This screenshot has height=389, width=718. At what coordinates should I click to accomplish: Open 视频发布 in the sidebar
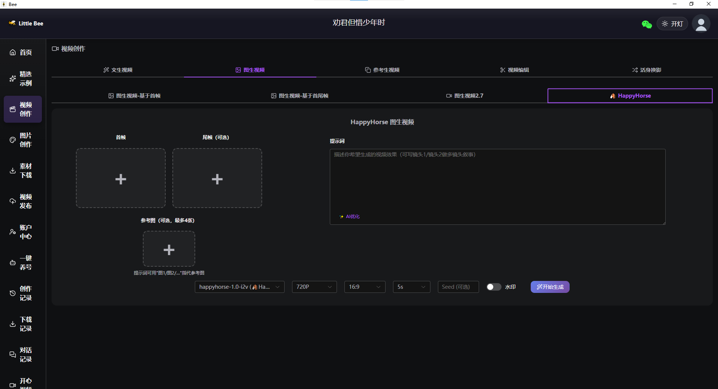coord(23,201)
